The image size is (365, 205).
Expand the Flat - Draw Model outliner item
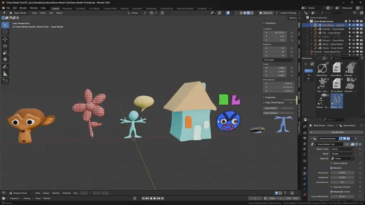pos(311,33)
